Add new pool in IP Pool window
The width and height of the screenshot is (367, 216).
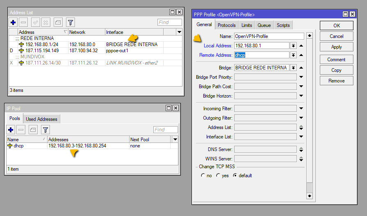11,130
